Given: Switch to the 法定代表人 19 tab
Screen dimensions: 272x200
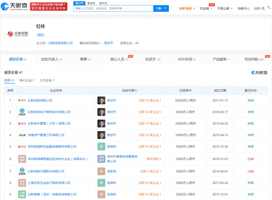Looking at the screenshot, I should (51, 59).
